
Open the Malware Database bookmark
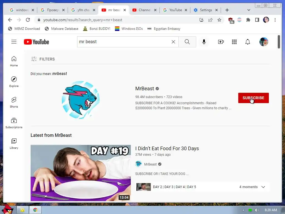point(62,29)
